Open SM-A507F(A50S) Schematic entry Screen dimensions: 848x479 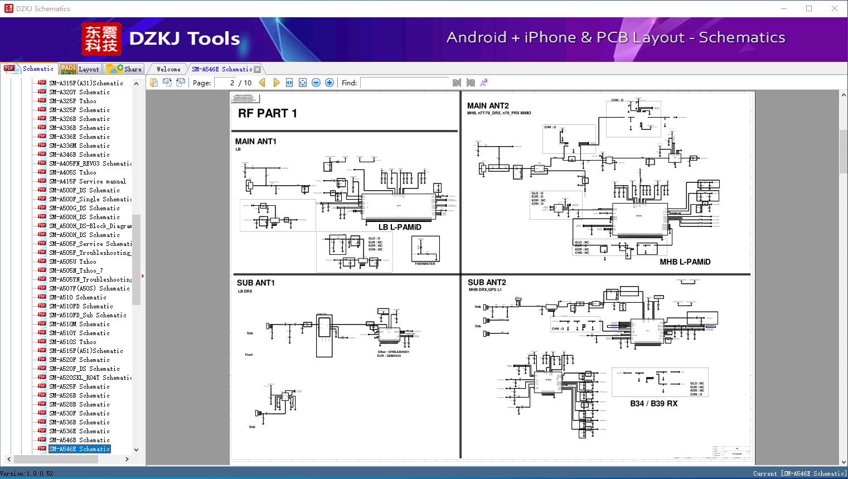click(x=89, y=288)
